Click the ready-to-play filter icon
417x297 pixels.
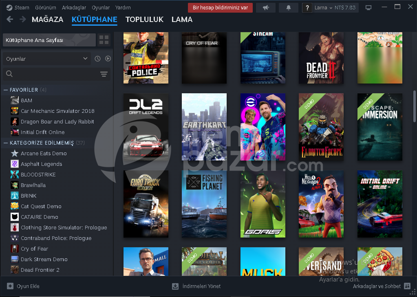[108, 59]
